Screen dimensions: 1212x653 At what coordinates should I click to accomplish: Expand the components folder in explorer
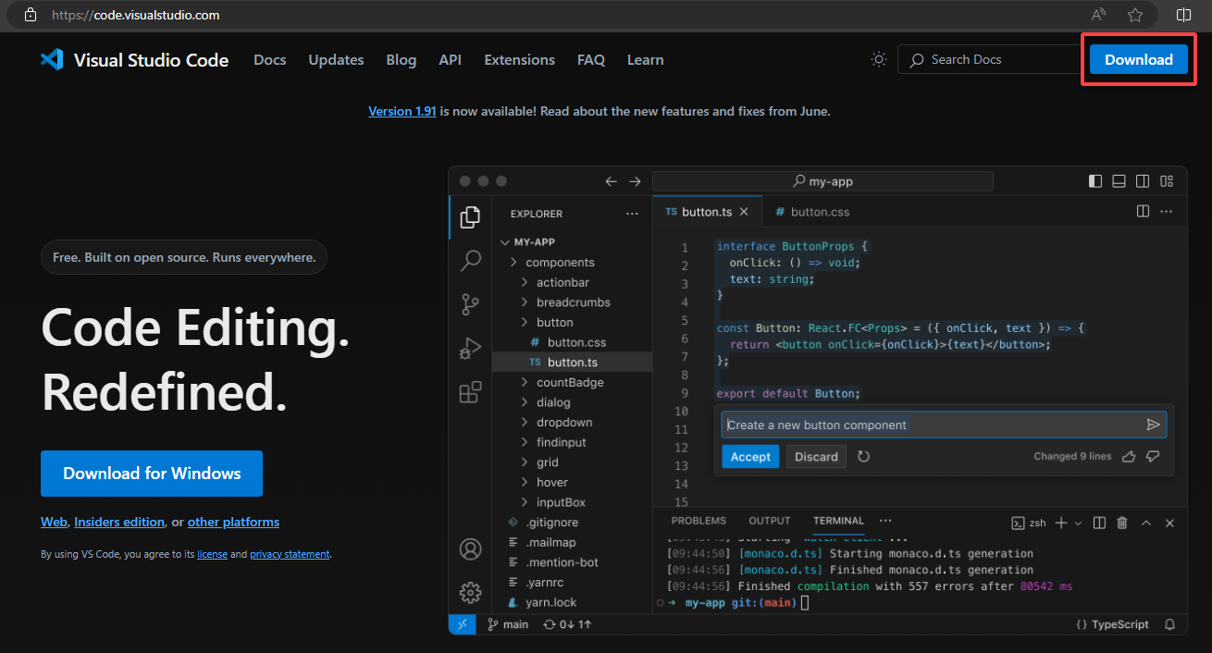tap(560, 263)
